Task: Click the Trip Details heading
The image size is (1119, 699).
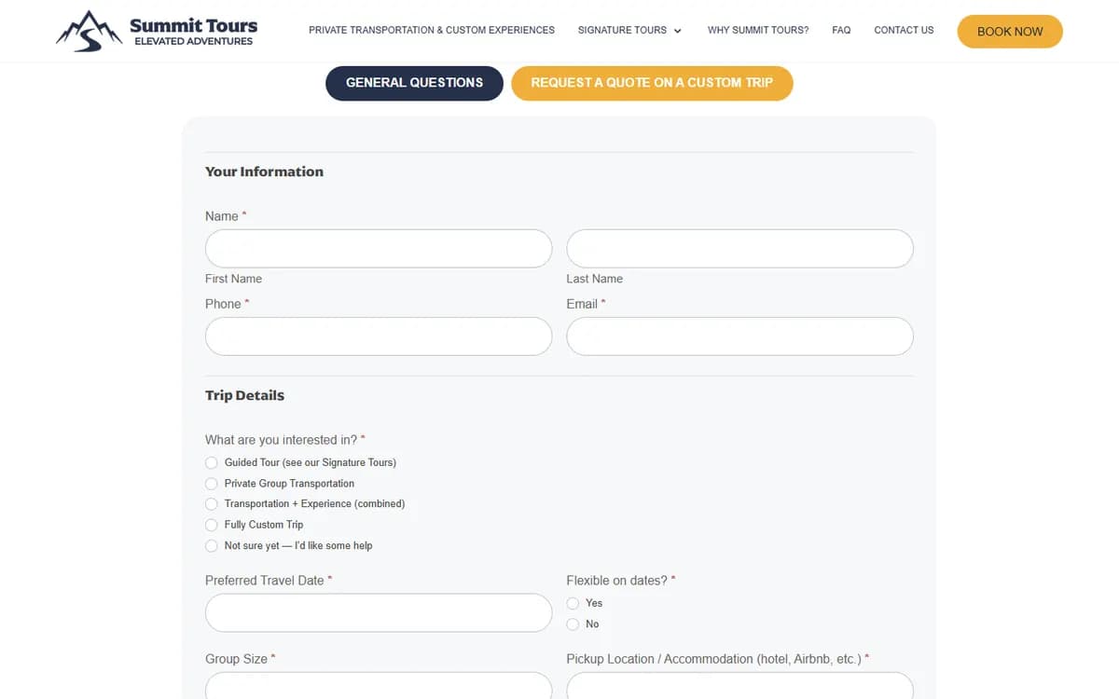Action: (x=244, y=395)
